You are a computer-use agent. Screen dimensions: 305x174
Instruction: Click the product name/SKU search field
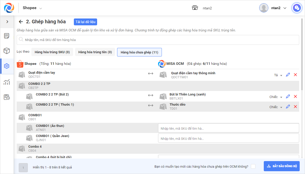[x=158, y=40]
